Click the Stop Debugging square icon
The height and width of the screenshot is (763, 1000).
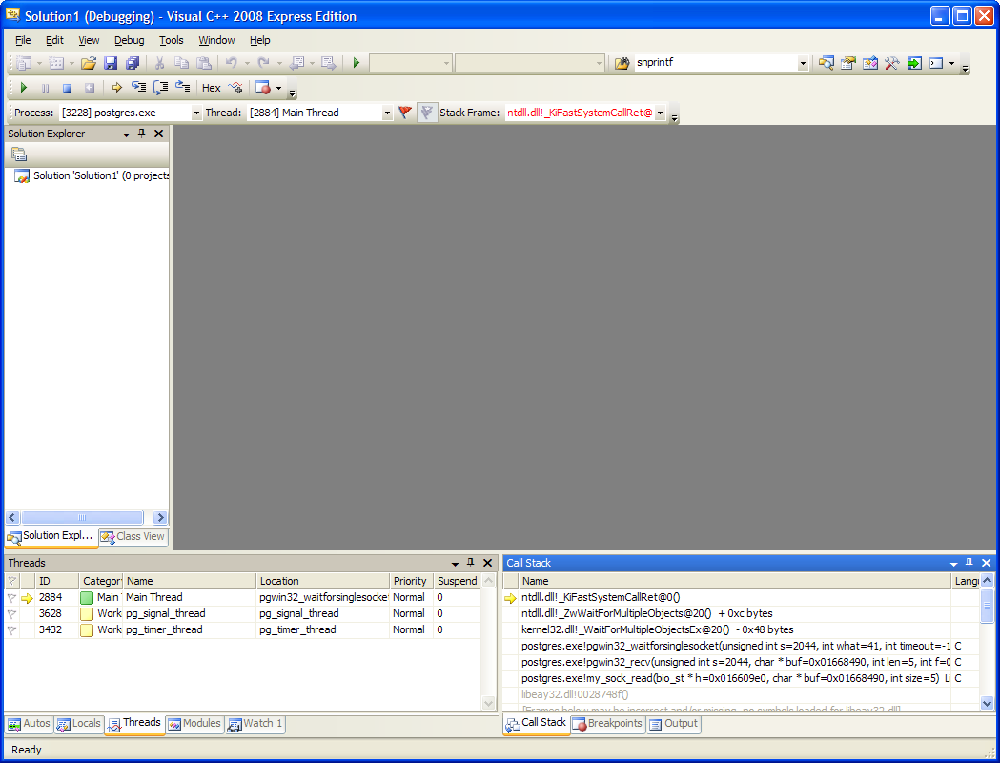coord(67,88)
